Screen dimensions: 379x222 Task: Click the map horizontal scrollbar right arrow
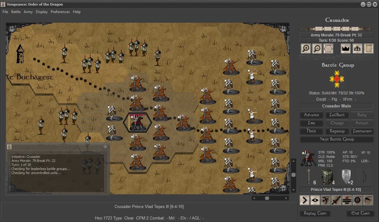tap(287, 198)
